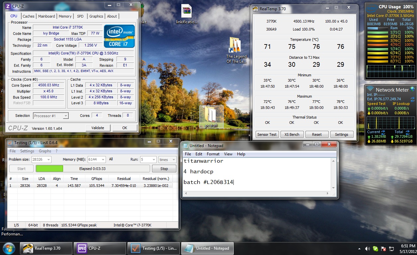
Task: Switch to the Mainboard tab in CPU-Z
Action: (x=46, y=16)
